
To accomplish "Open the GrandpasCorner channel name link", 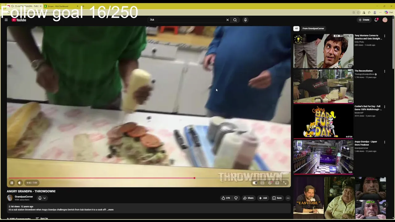I will click(x=24, y=197).
